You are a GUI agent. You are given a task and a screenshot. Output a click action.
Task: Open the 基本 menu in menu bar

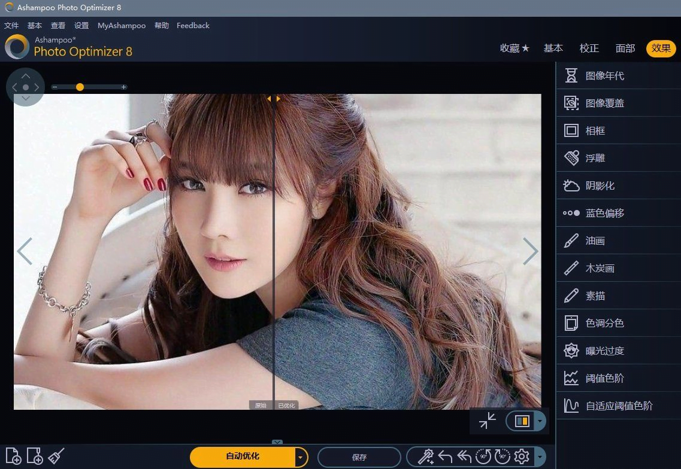pos(35,26)
